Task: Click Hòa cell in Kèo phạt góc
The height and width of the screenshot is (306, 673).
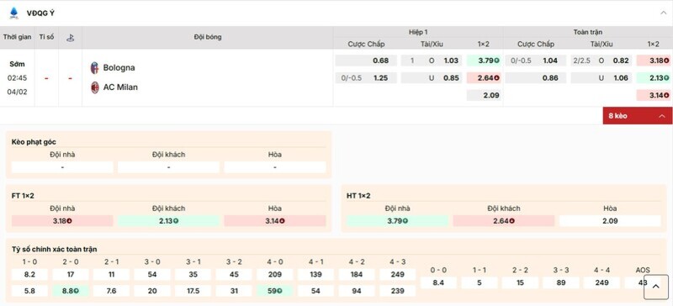Action: click(275, 167)
